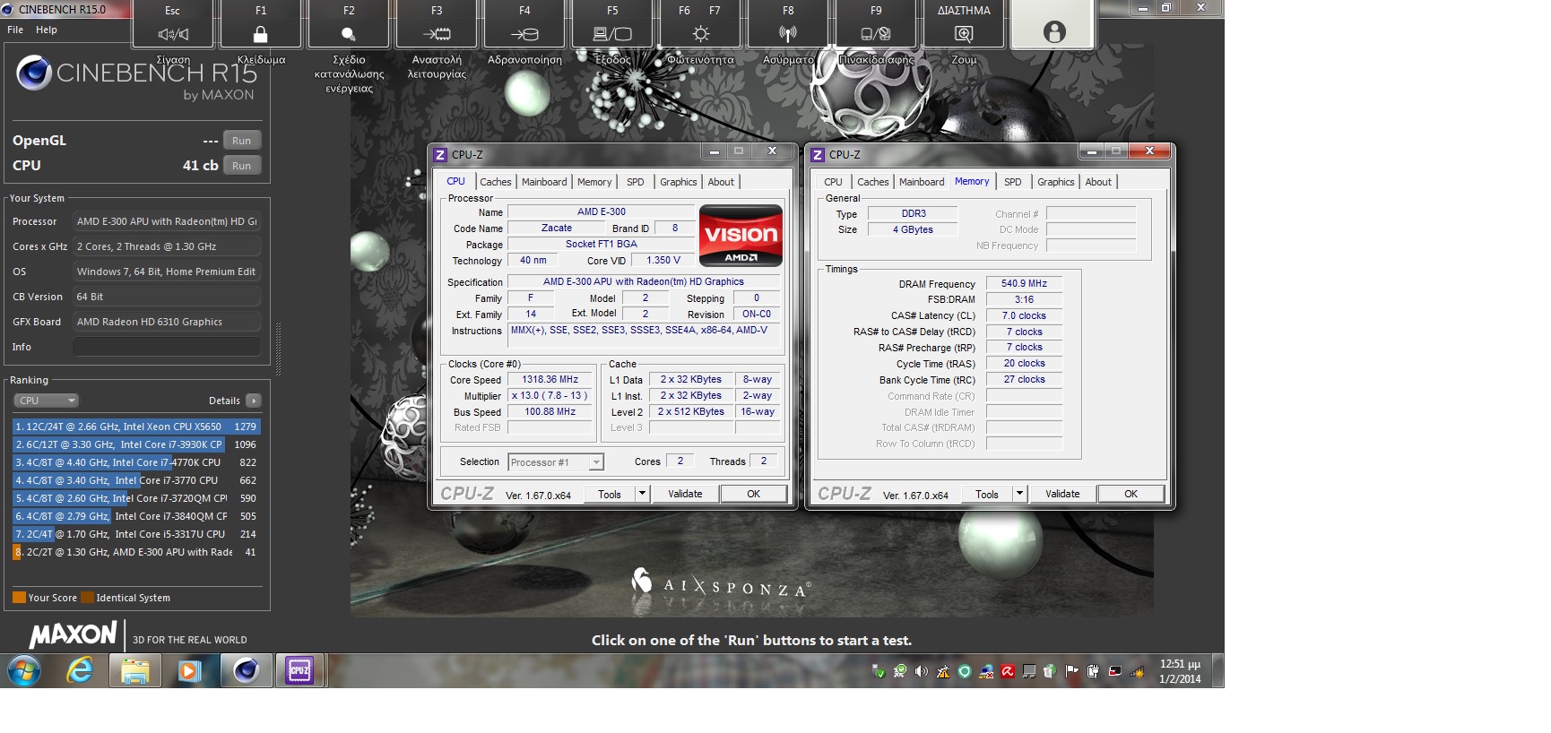Open the Action Center flag tray icon
The height and width of the screenshot is (733, 1551).
pyautogui.click(x=1072, y=671)
